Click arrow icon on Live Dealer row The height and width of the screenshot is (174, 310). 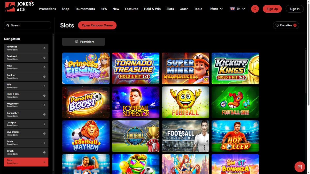coord(44,134)
